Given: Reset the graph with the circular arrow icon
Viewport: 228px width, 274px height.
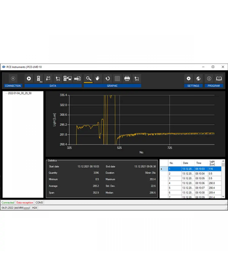Looking at the screenshot, I should pyautogui.click(x=107, y=78).
